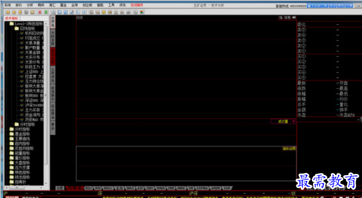Switch to the 分时走势 vertical tab

53,38
